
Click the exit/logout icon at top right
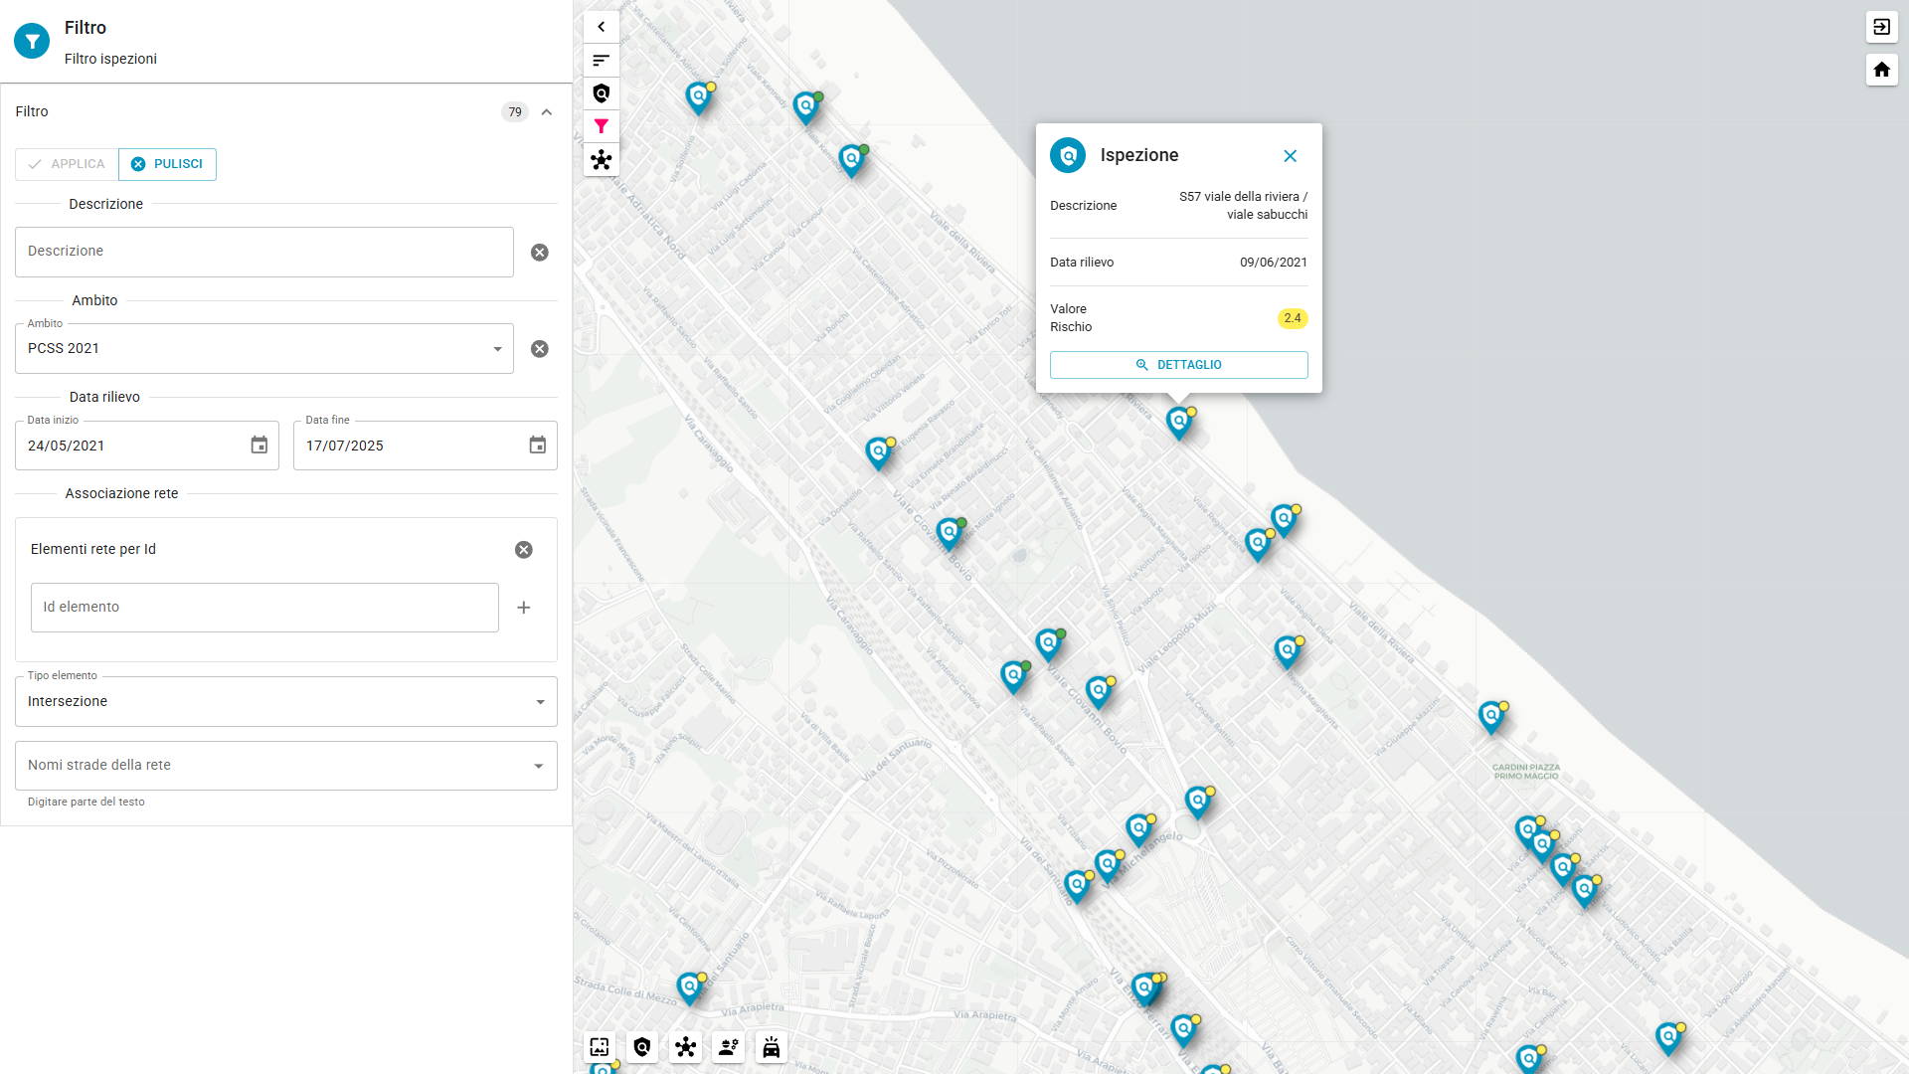1881,27
